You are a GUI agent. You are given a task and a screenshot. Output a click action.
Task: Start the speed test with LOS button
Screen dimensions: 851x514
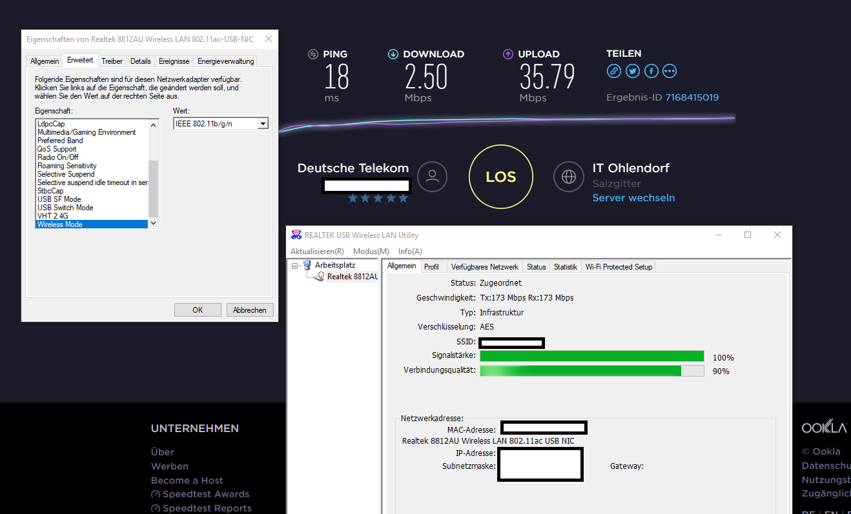click(x=501, y=177)
